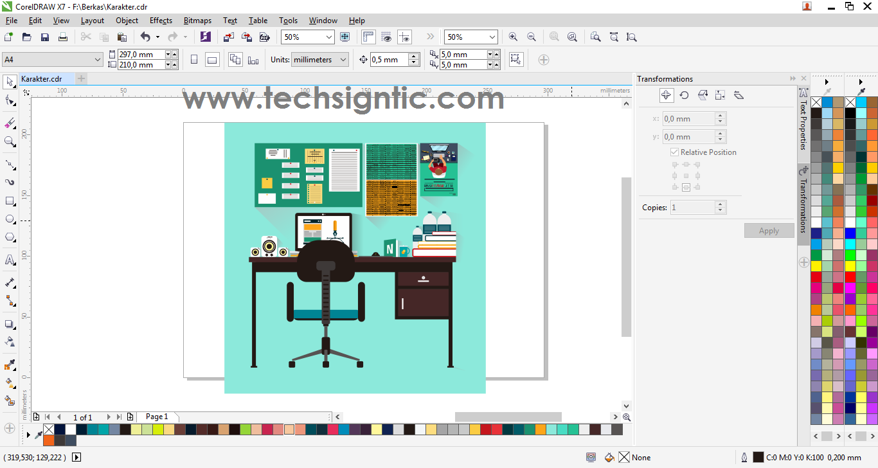Viewport: 878px width, 468px height.
Task: Open the Bitmaps menu
Action: pyautogui.click(x=197, y=20)
